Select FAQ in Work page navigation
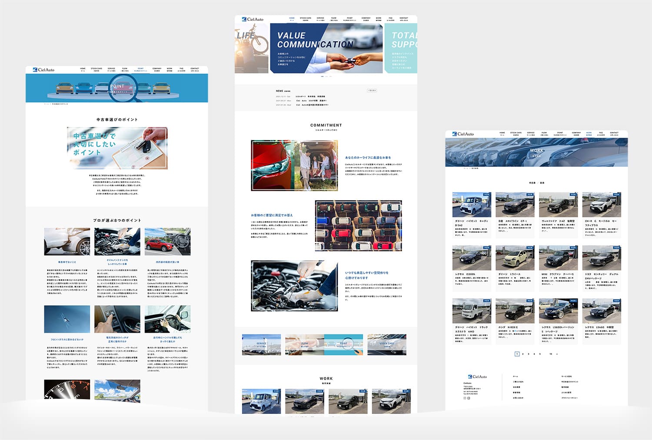 (601, 133)
